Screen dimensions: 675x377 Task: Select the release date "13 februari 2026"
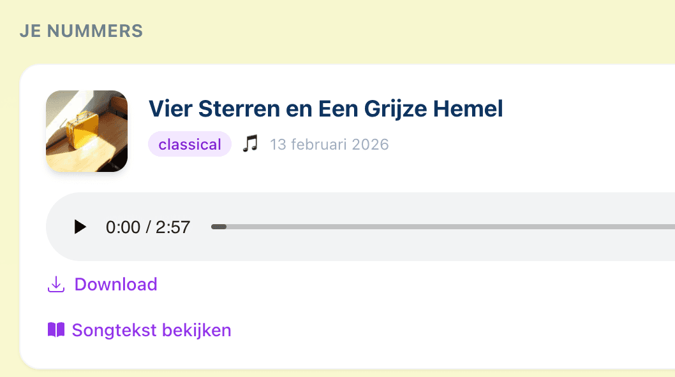[329, 144]
